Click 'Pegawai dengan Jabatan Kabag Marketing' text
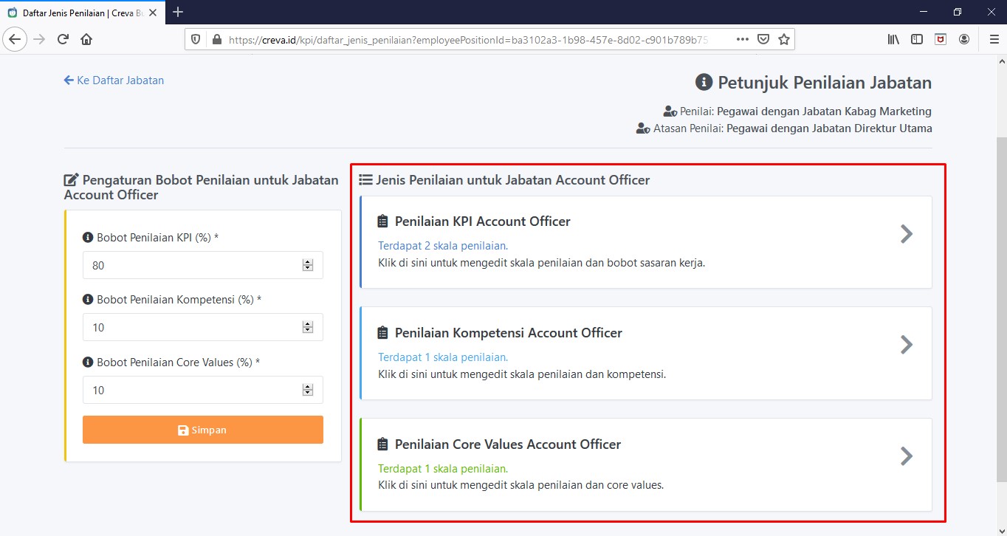The width and height of the screenshot is (1007, 536). click(x=824, y=111)
